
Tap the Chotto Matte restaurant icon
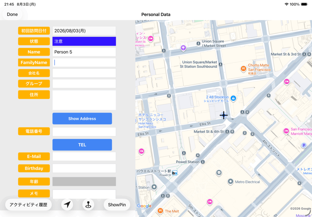pyautogui.click(x=243, y=69)
